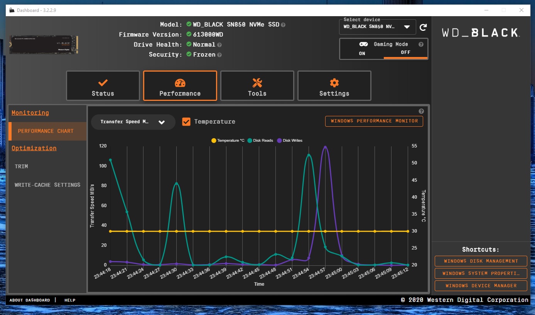This screenshot has height=315, width=535.
Task: Click the HELP link in footer
Action: click(70, 300)
